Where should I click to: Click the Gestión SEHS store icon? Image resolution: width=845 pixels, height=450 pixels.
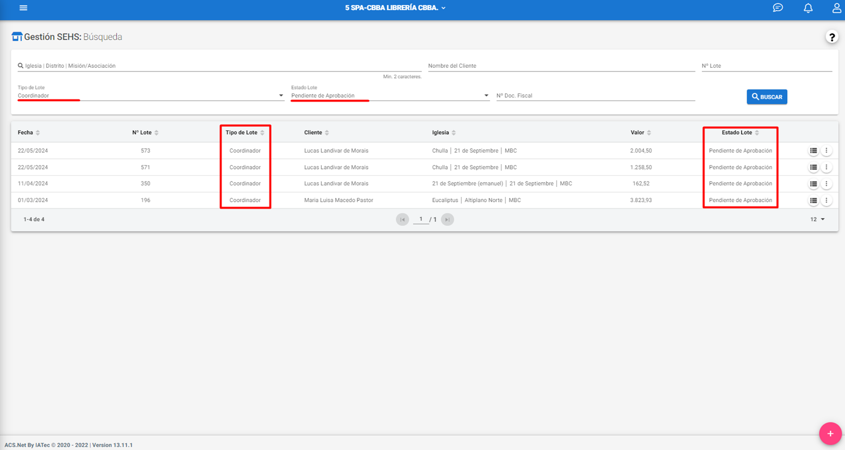17,37
